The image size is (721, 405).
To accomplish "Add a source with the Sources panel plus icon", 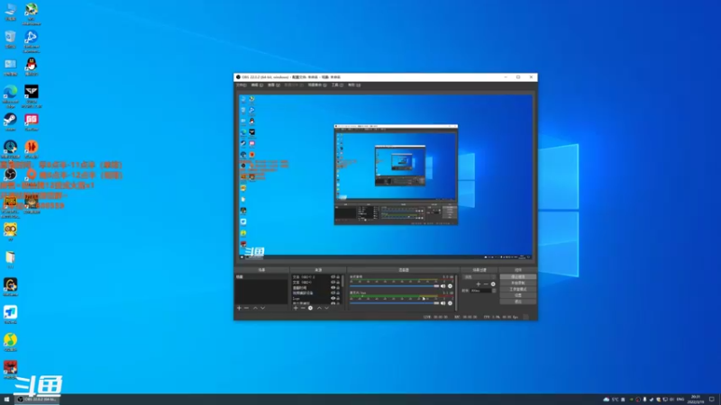I will tap(296, 308).
